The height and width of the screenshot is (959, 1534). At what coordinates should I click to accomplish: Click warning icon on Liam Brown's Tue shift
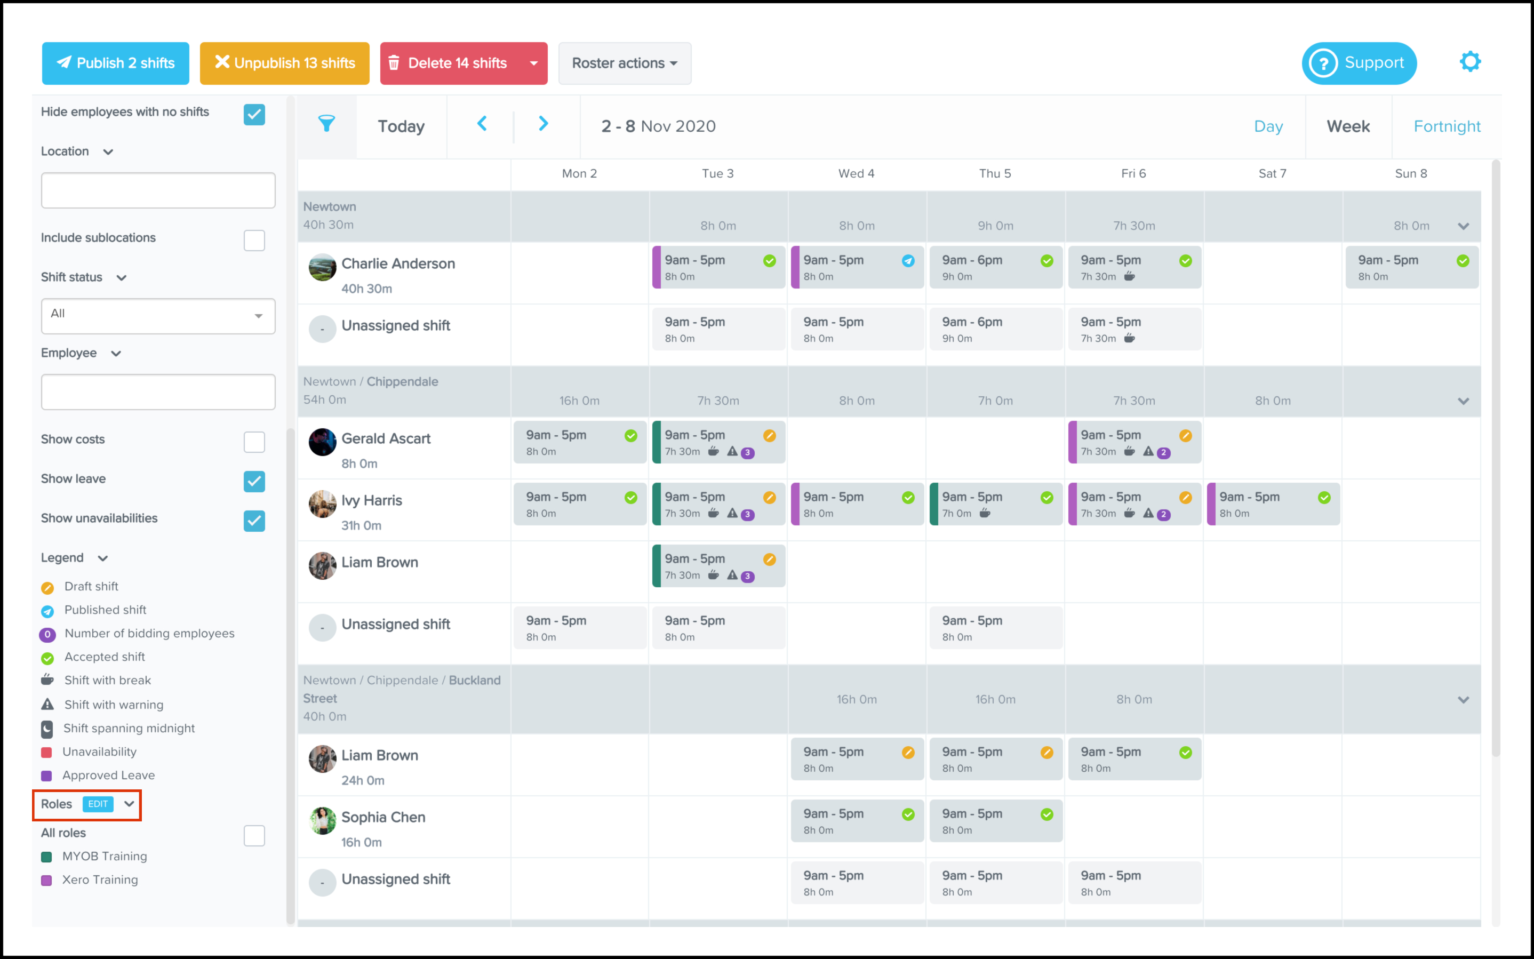coord(732,576)
